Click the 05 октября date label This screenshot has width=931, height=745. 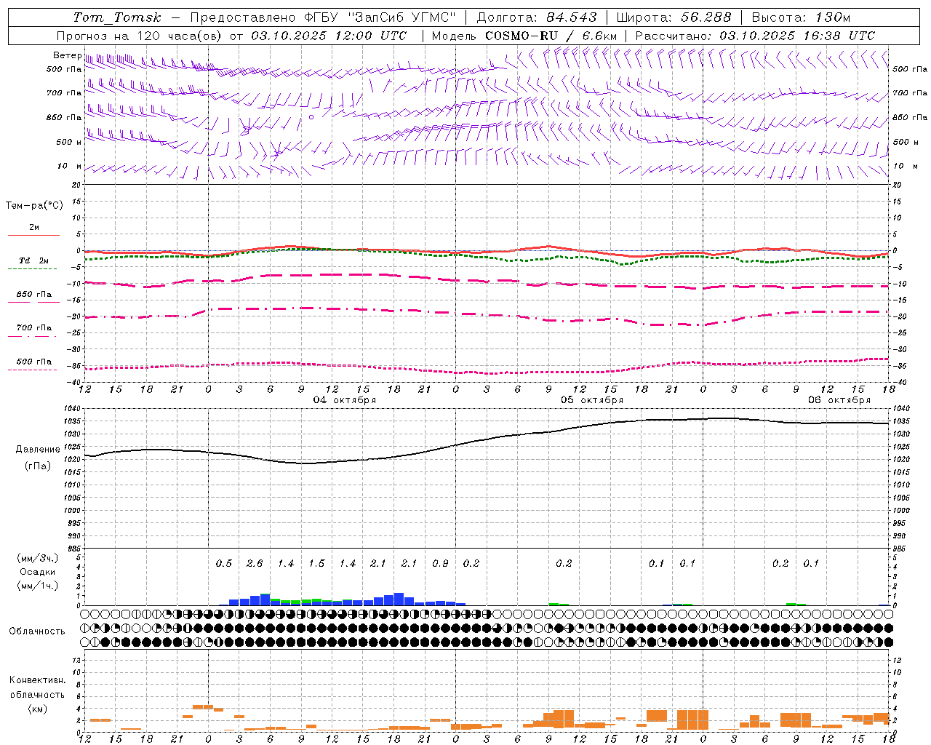click(592, 400)
